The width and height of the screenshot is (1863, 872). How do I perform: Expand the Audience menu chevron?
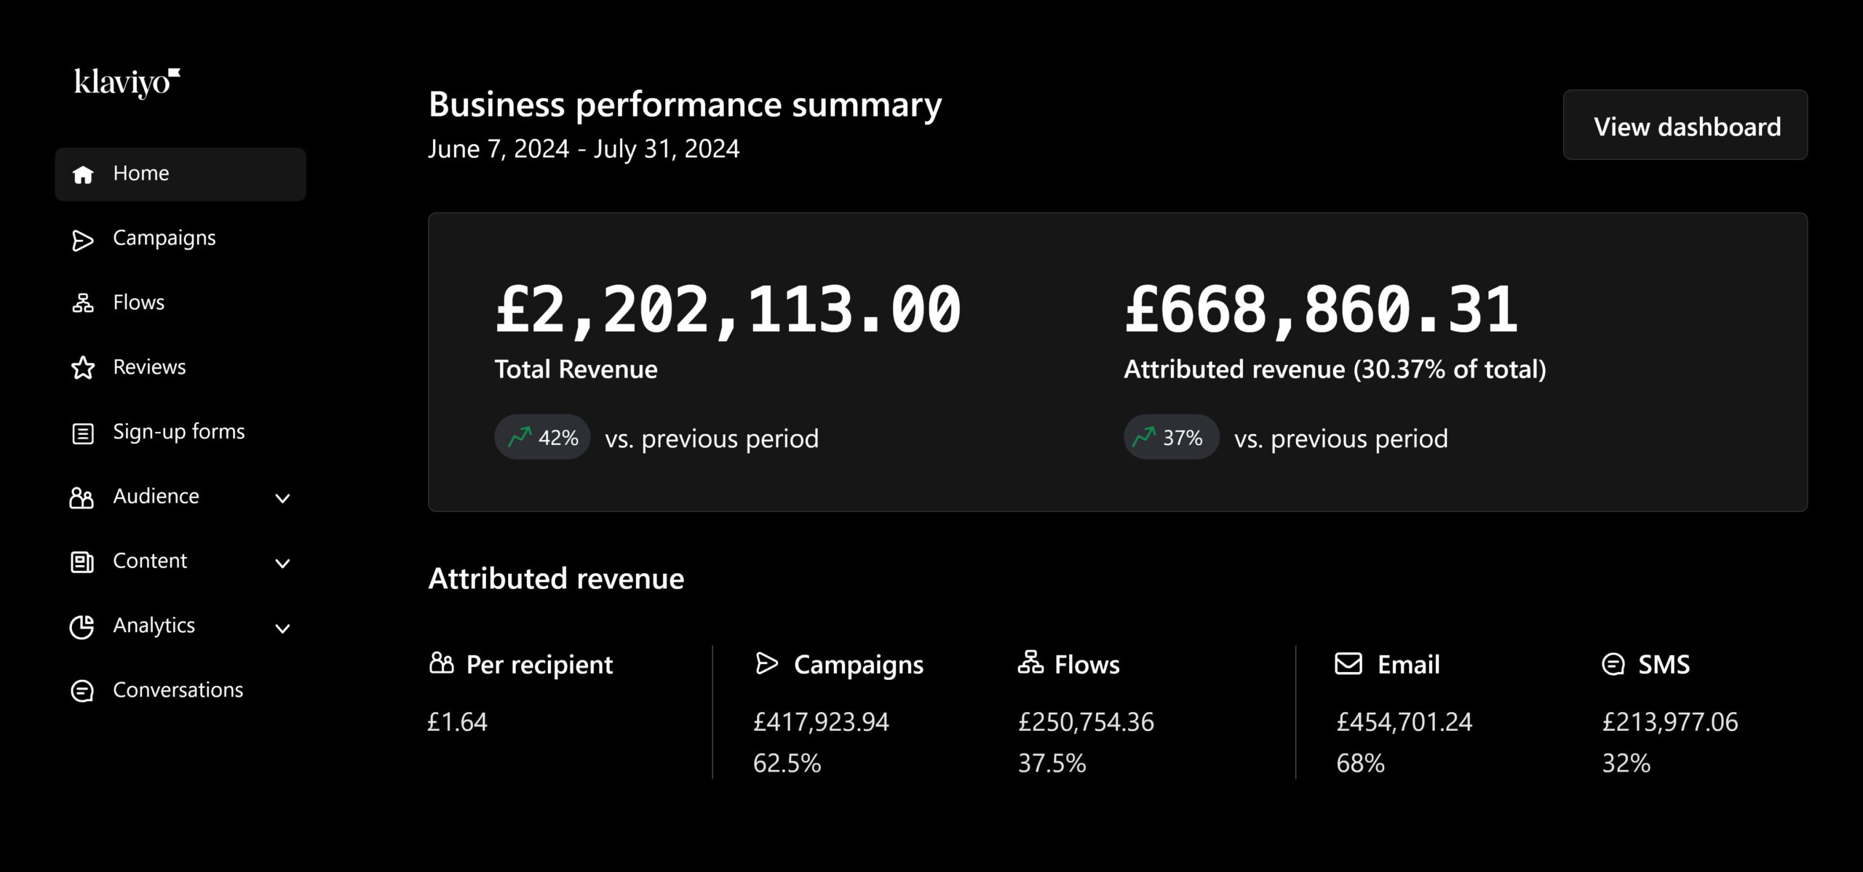(x=282, y=498)
